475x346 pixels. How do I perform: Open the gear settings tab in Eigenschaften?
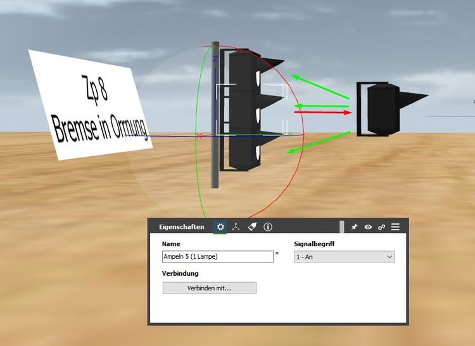tap(220, 227)
